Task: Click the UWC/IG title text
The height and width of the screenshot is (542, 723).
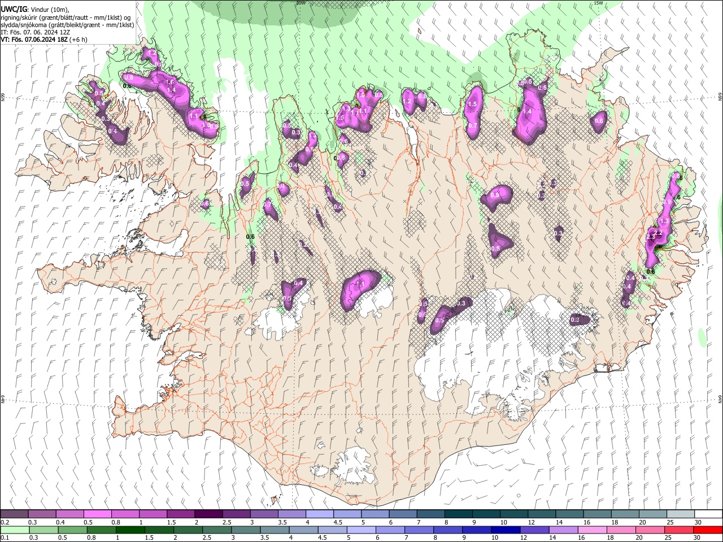Action: [13, 9]
